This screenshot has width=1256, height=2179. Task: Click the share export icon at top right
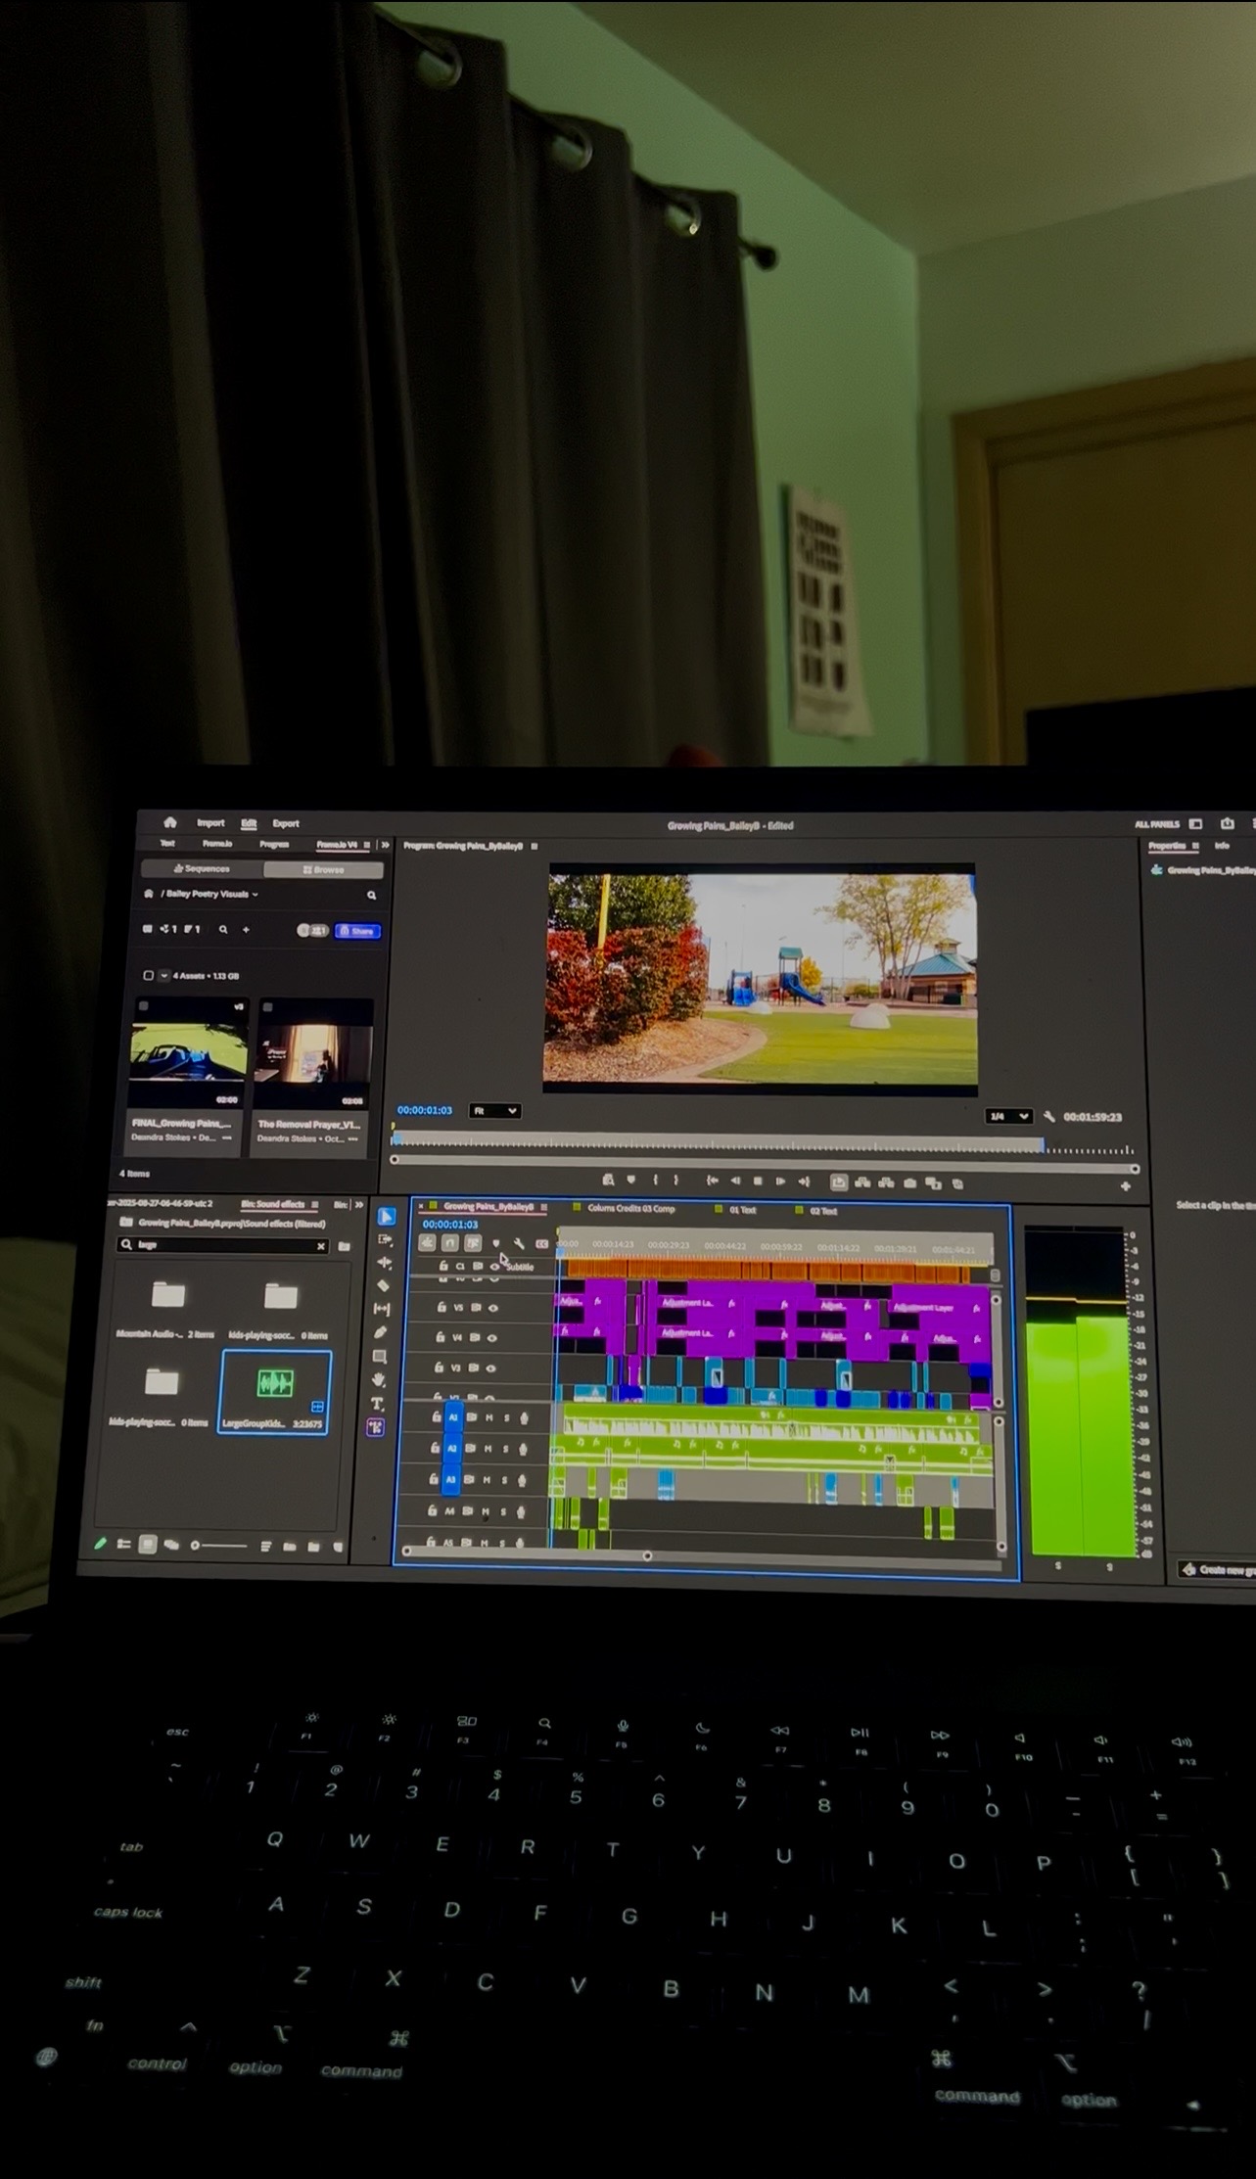click(1227, 823)
